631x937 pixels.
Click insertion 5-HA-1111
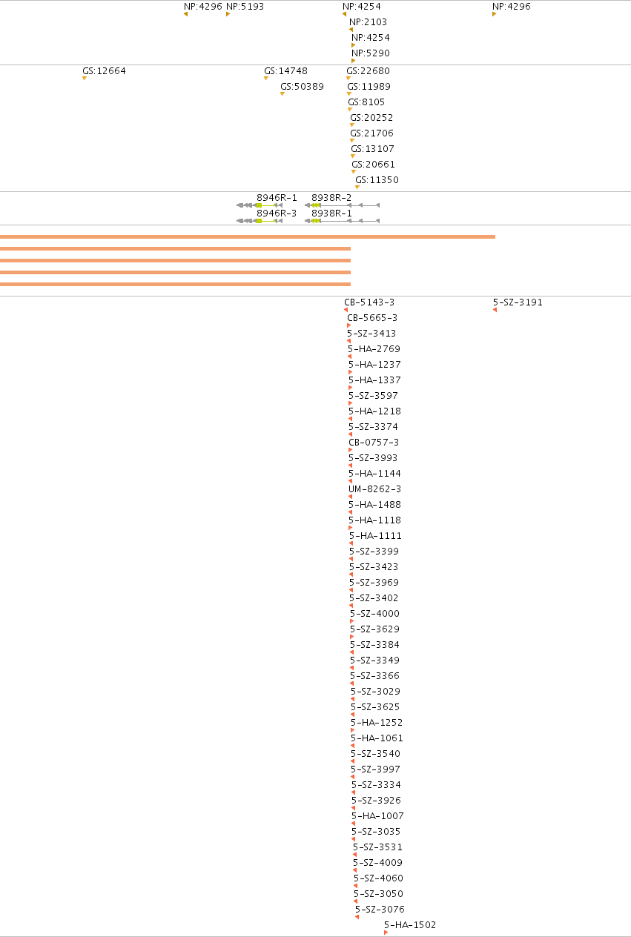coord(375,536)
